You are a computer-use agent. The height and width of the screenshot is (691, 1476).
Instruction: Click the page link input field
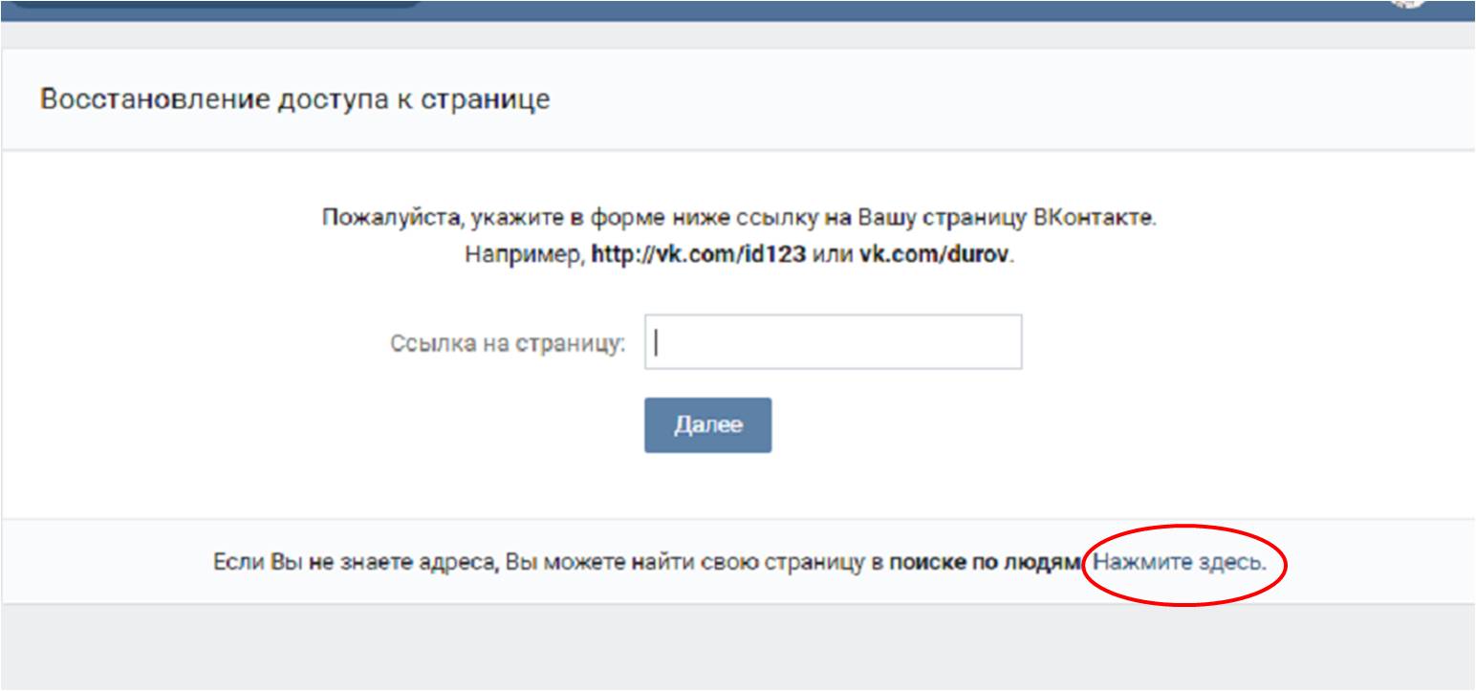833,342
